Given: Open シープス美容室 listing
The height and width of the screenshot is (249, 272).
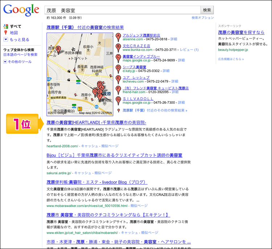Looking at the screenshot, I should 135,67.
